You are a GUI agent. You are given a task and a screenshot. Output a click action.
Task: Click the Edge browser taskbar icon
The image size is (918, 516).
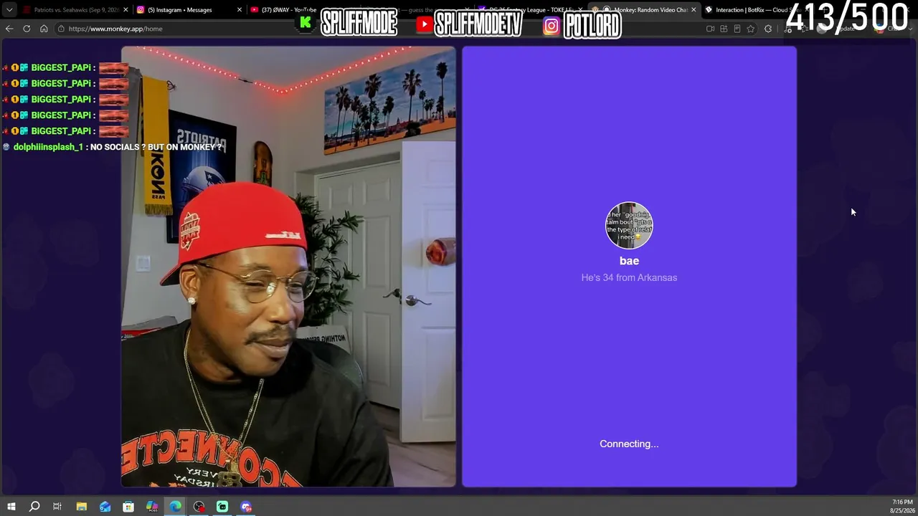point(176,507)
